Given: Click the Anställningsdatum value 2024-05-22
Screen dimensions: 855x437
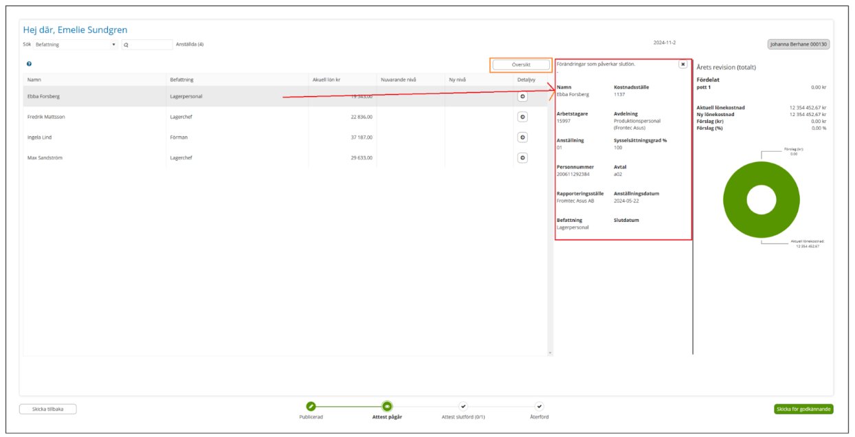Looking at the screenshot, I should click(x=627, y=201).
